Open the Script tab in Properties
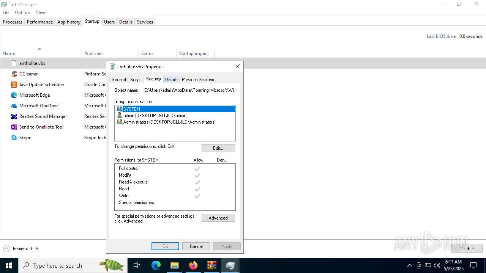 136,80
